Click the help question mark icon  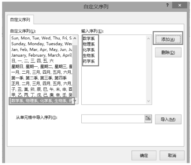coord(167,5)
